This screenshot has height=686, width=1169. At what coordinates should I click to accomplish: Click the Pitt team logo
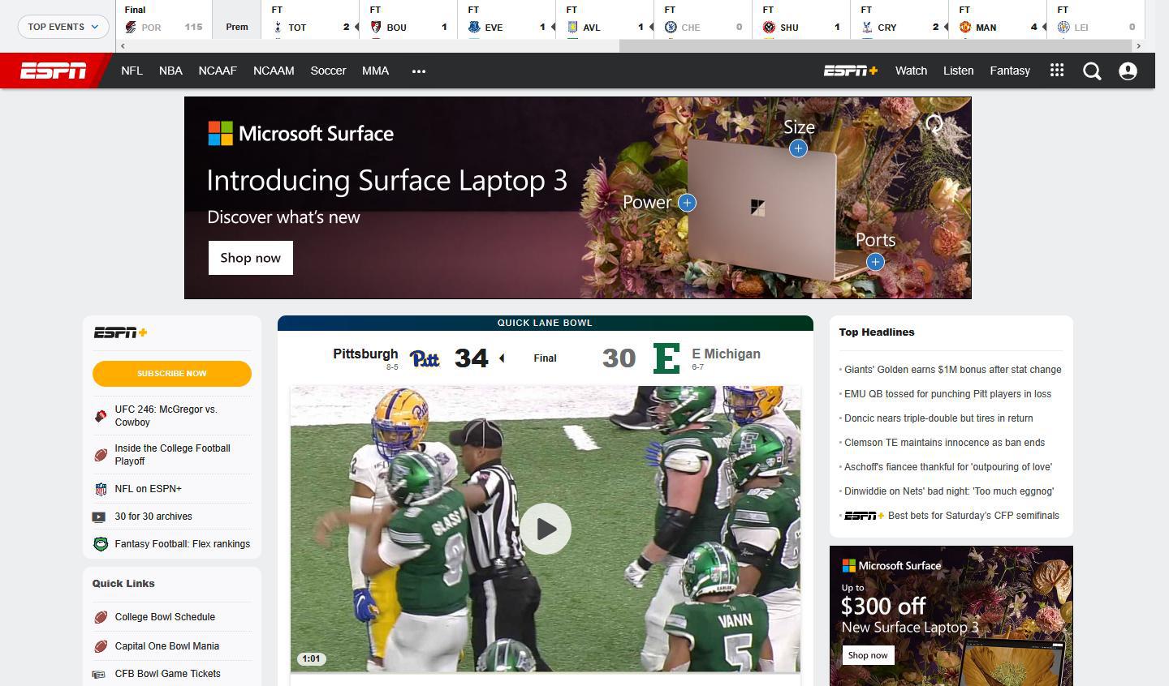coord(425,358)
